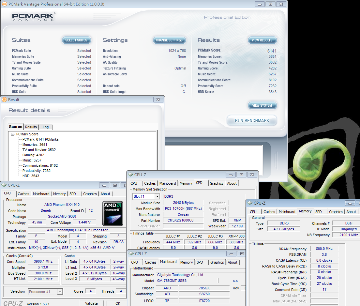Screen dimensions: 360x306
Task: Click the Resolution 1024 x 768 setting value
Action: pyautogui.click(x=177, y=51)
